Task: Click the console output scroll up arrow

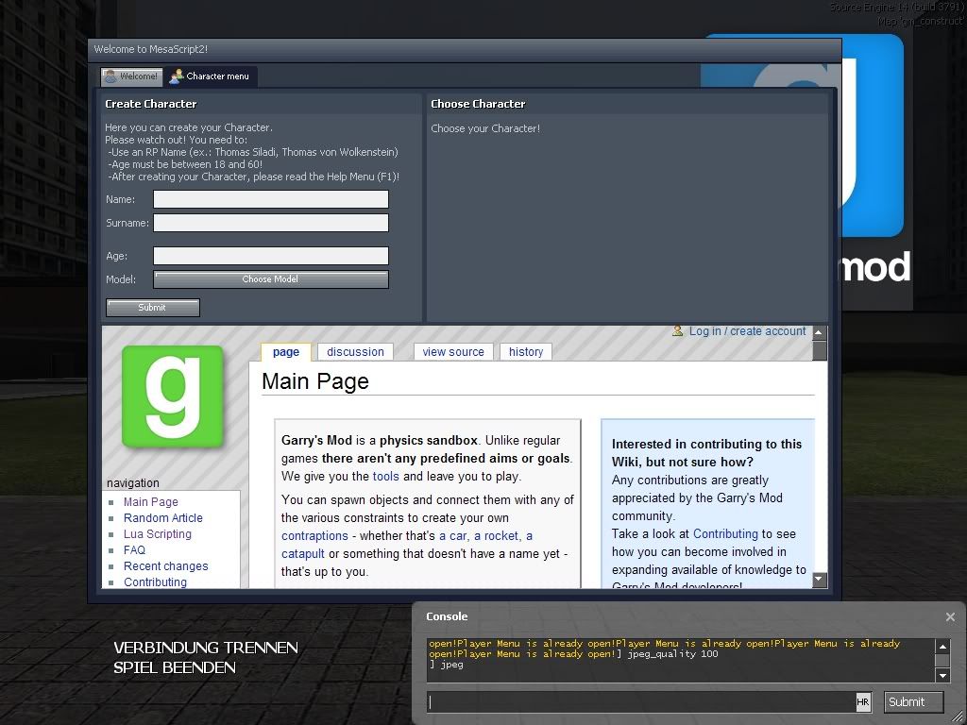Action: [942, 646]
